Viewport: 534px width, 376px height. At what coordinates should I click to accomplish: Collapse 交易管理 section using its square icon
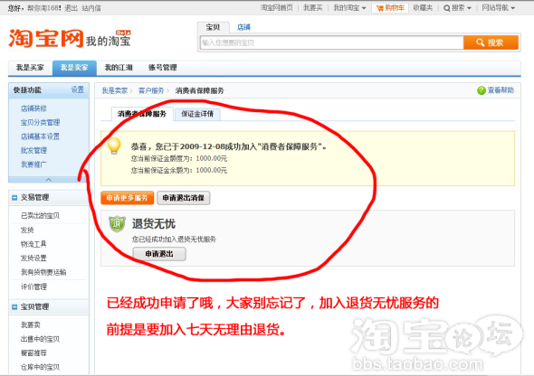click(14, 198)
